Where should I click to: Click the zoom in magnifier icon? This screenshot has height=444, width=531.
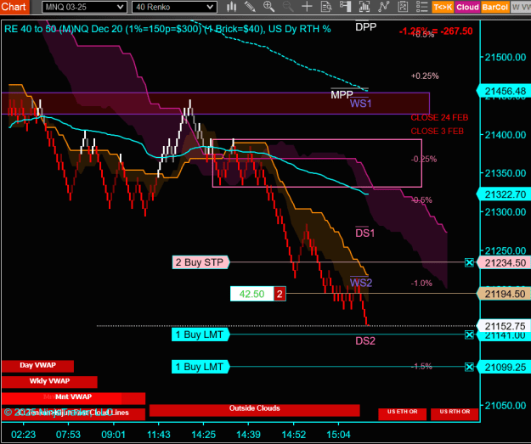click(268, 7)
